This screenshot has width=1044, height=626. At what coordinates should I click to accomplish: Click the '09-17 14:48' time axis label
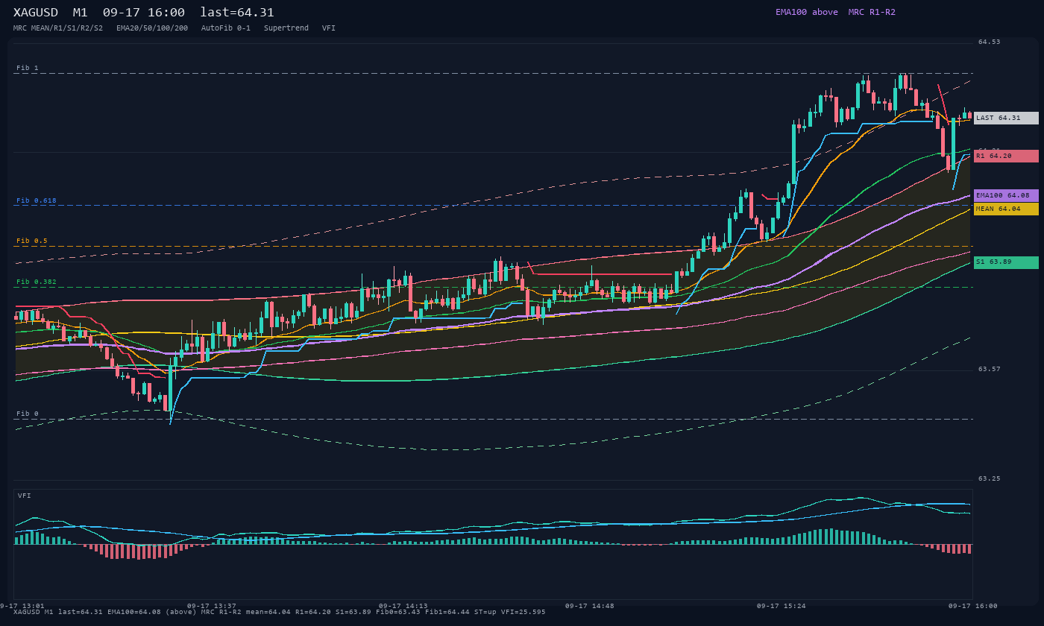pyautogui.click(x=590, y=606)
